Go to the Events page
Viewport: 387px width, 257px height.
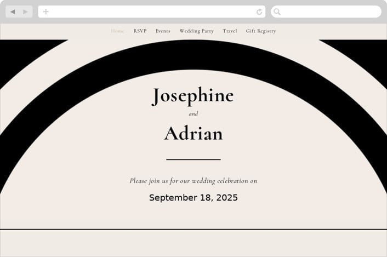[x=163, y=31]
